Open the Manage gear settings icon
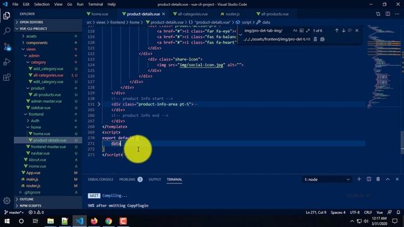404x227 pixels. (7, 201)
